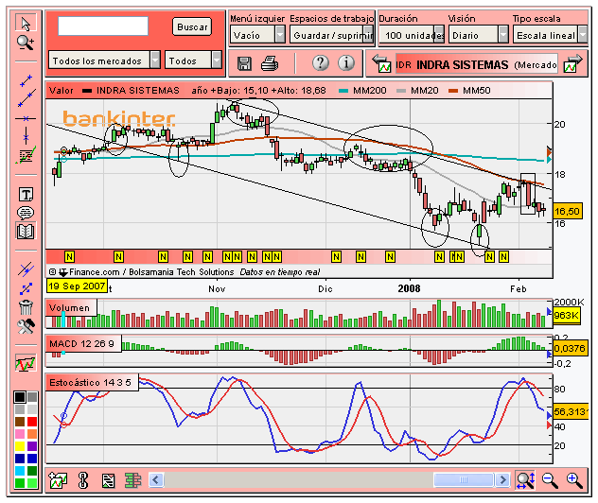Zoom out with the minus magnifier icon
Screen dimensions: 598x503
click(550, 480)
